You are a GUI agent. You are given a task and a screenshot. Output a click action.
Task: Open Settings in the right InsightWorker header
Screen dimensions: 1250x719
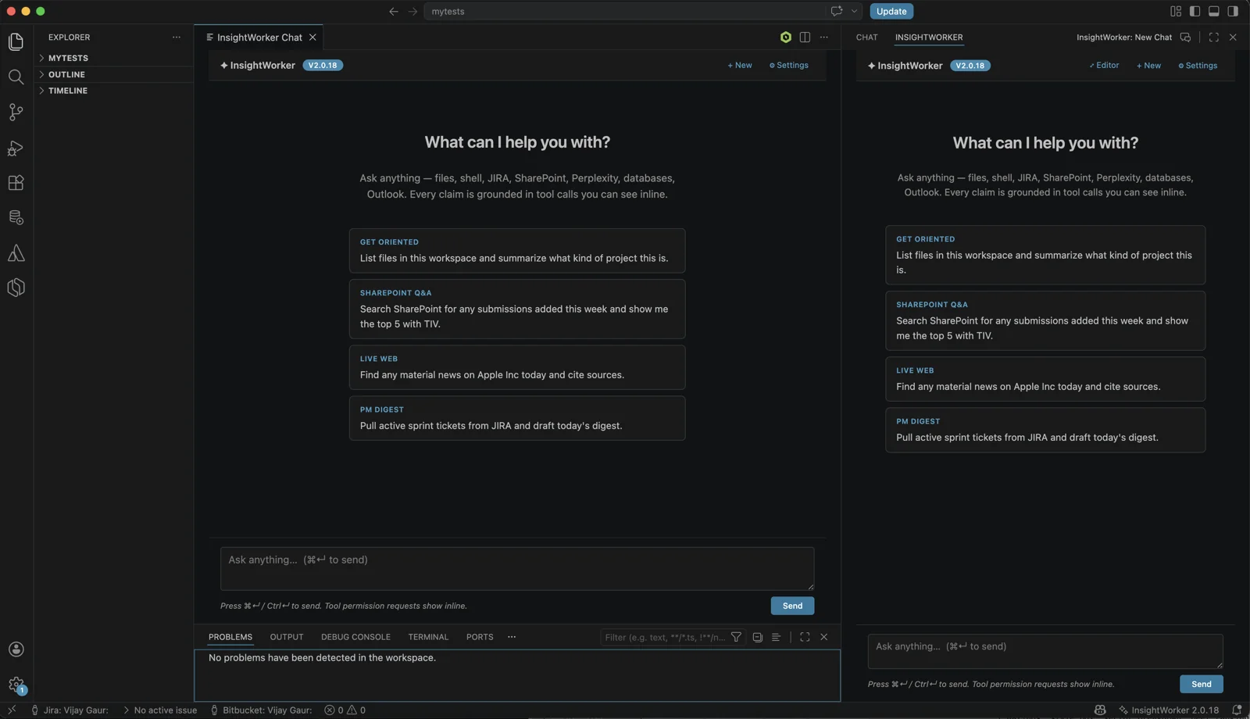(1198, 66)
